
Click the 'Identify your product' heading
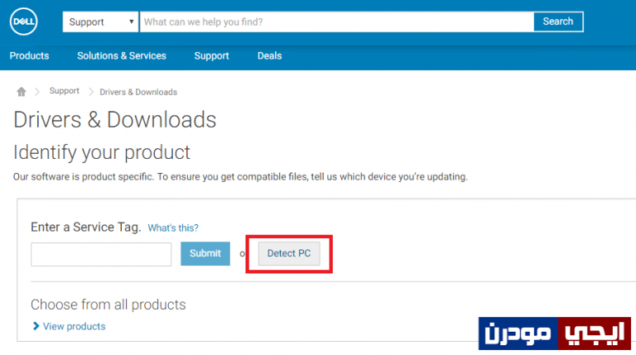[102, 153]
